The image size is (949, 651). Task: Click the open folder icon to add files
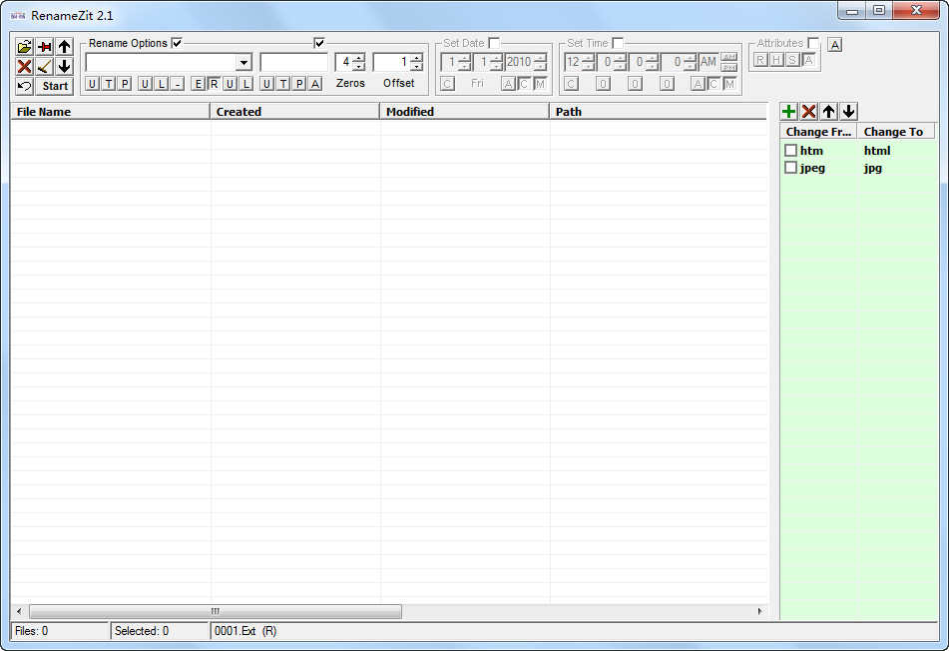coord(24,47)
